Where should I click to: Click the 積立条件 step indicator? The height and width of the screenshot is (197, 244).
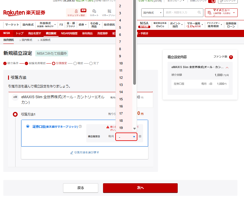[x=11, y=63]
